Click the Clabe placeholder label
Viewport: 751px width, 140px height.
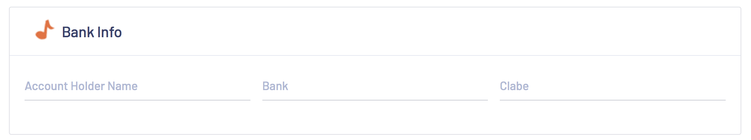click(x=514, y=86)
